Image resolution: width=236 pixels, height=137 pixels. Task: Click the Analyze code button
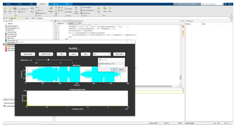pyautogui.click(x=68, y=12)
